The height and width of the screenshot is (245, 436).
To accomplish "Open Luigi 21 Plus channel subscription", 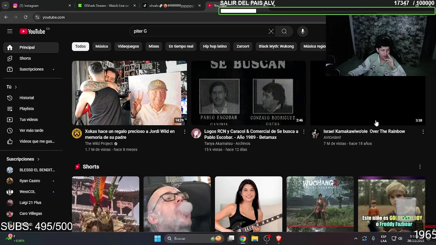I will tap(31, 202).
